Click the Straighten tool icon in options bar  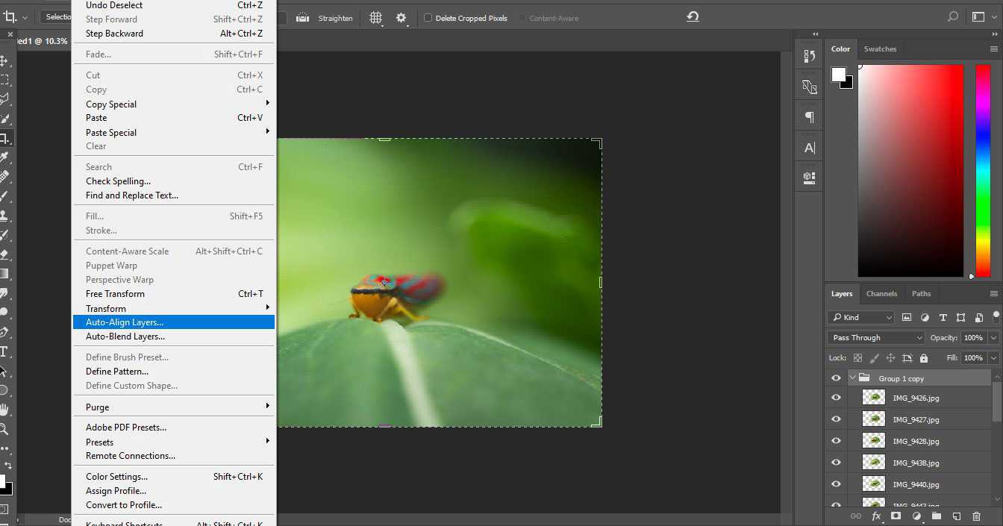[303, 18]
